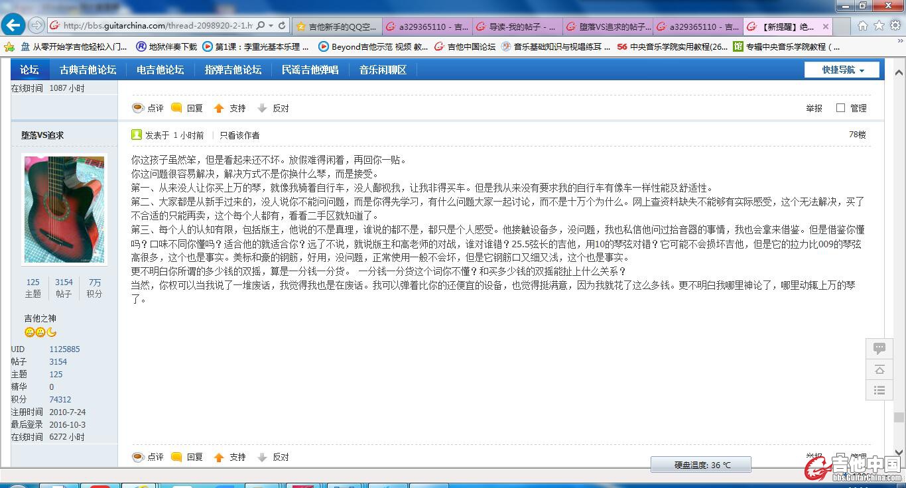Open the 从零开始学吉他轻松入门 bookmark

[x=73, y=46]
